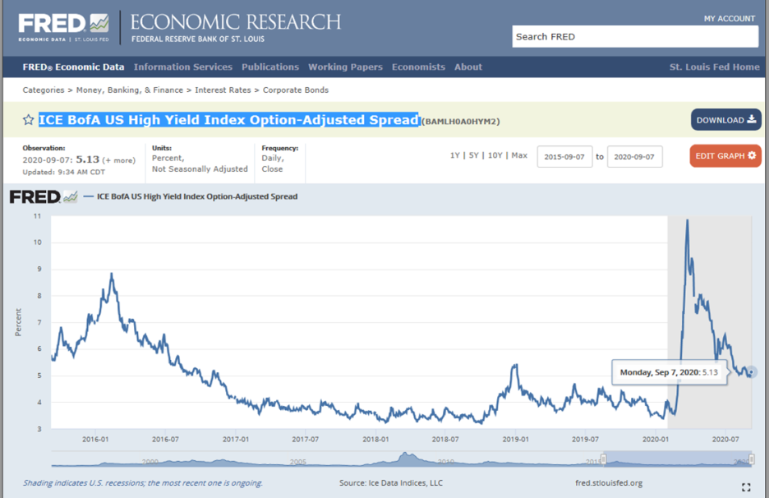Open FRED Economic Data menu
Image resolution: width=769 pixels, height=498 pixels.
click(73, 67)
